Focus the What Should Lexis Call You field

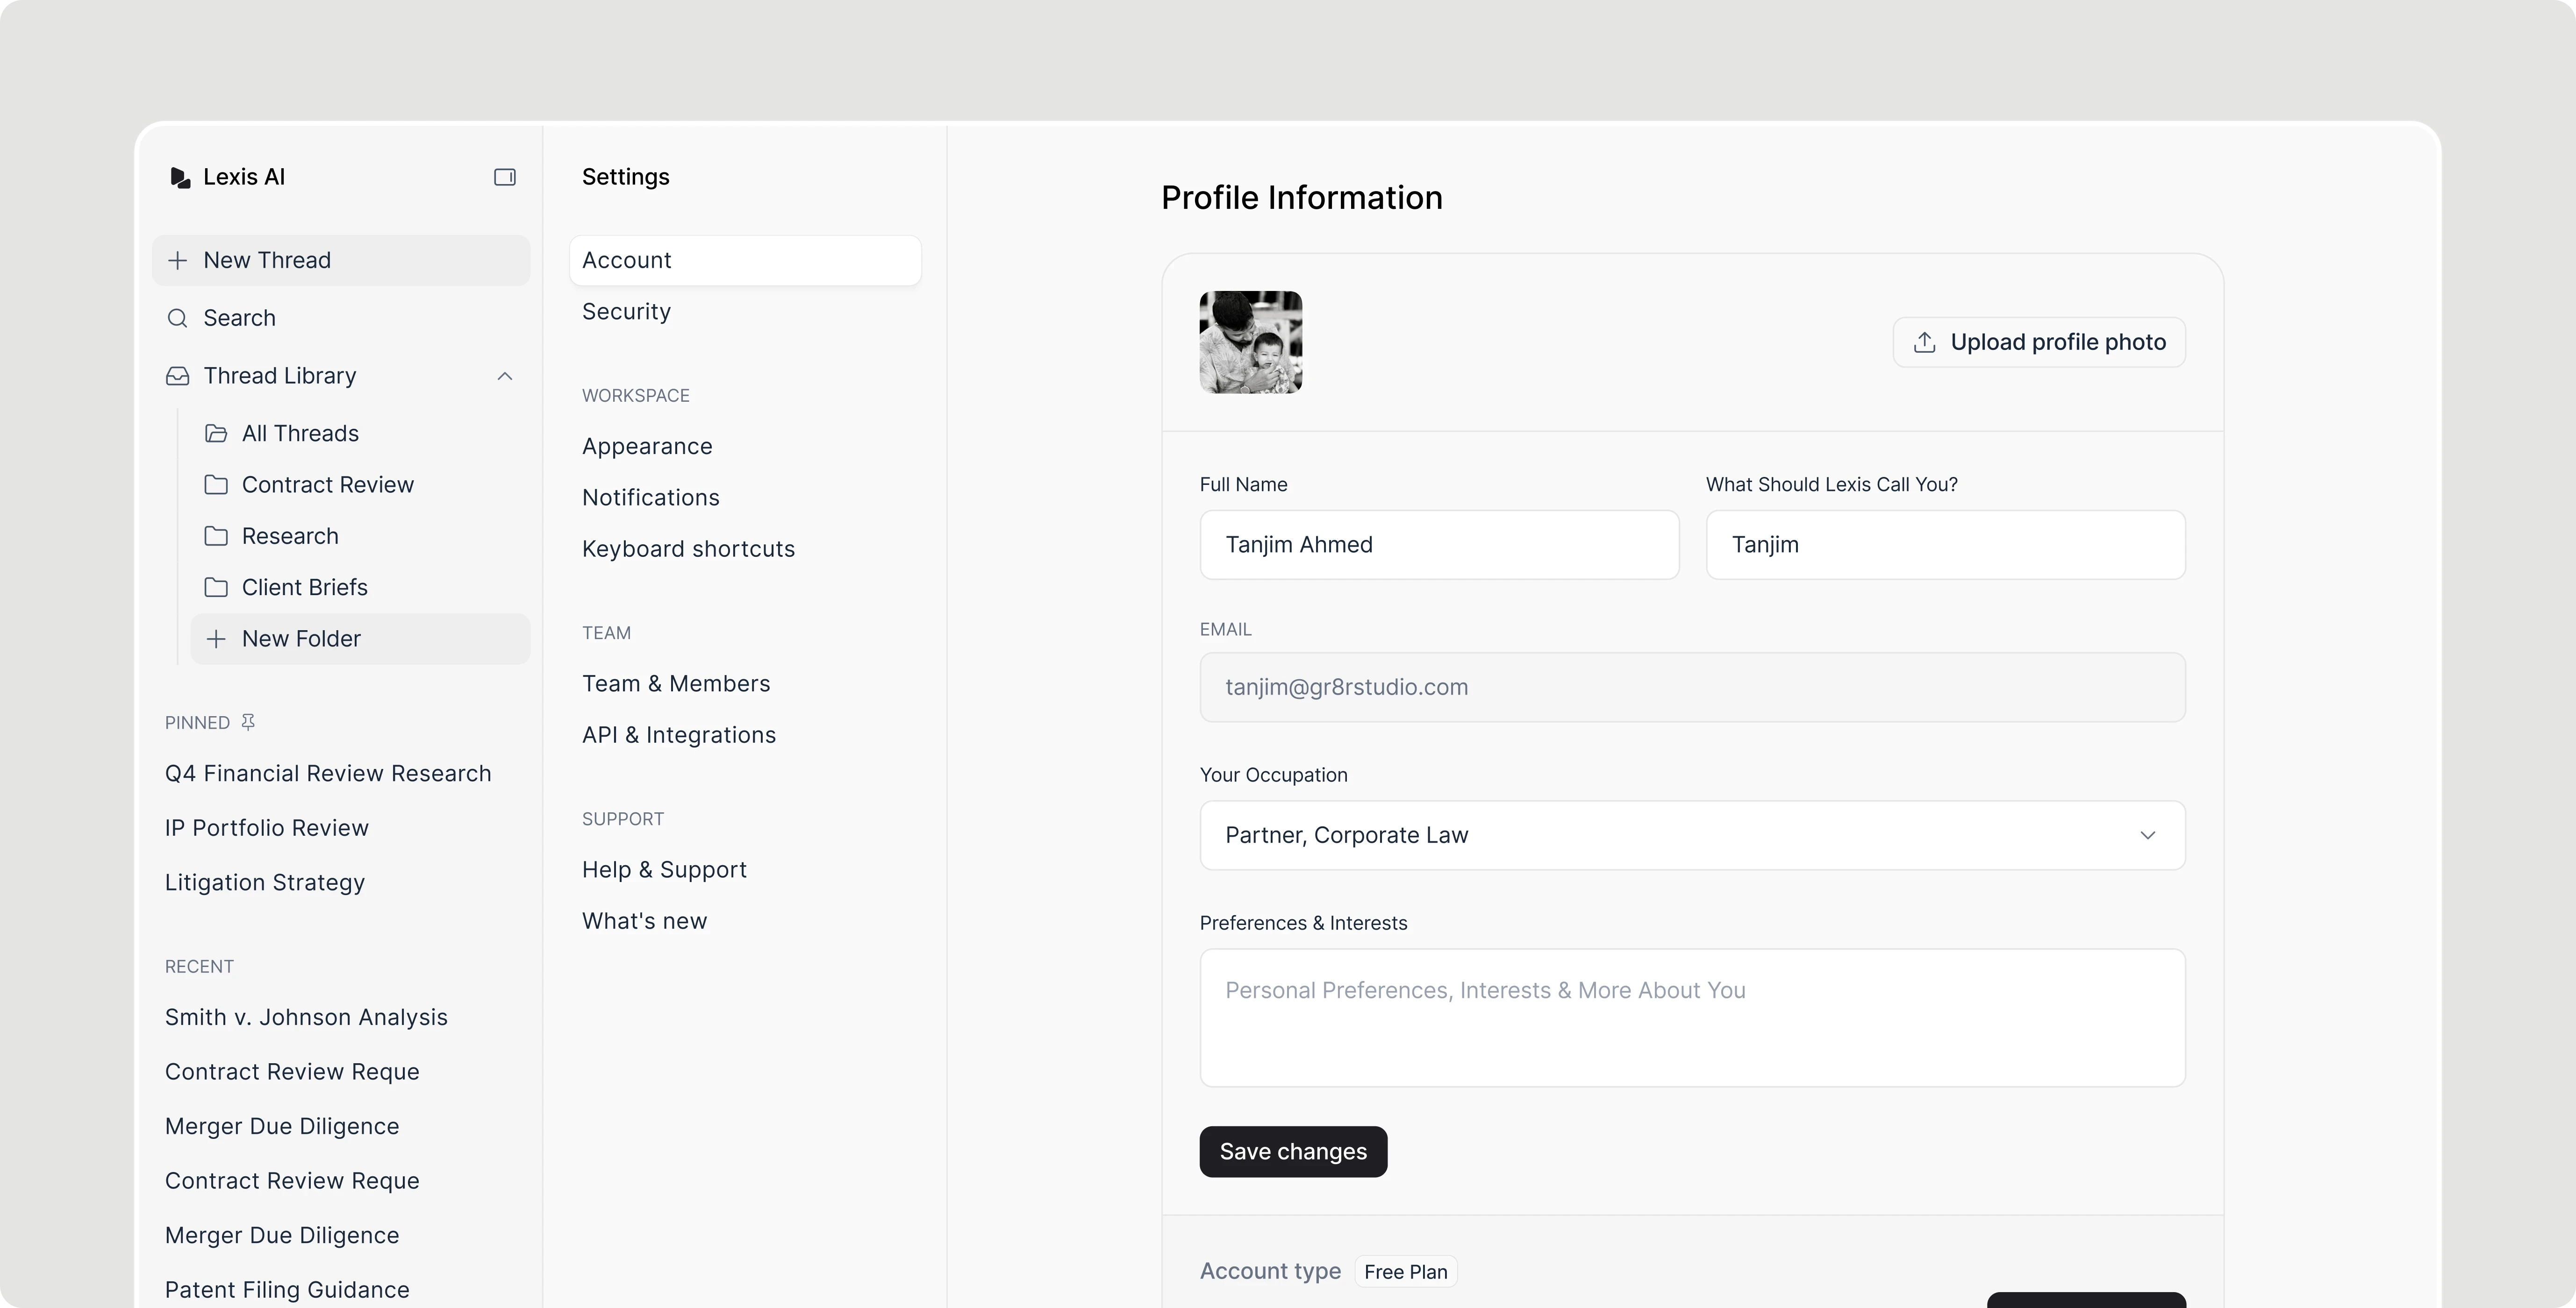click(1945, 546)
